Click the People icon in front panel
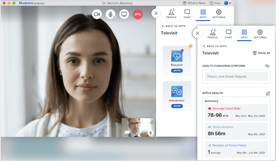This screenshot has height=161, width=276. point(213,34)
